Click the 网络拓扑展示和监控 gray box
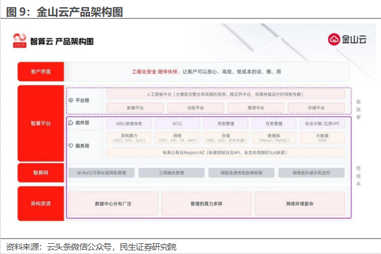Viewport: 381px width, 254px height. coord(311,173)
